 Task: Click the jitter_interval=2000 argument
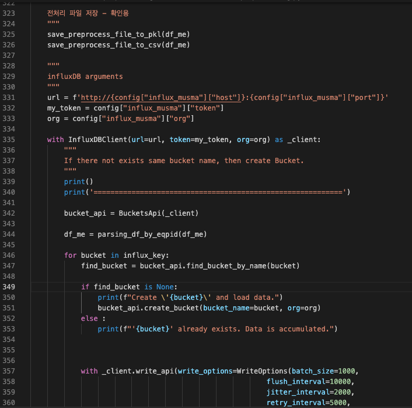click(309, 392)
